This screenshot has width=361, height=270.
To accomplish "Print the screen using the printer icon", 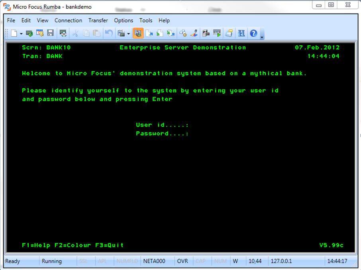I will 63,33.
